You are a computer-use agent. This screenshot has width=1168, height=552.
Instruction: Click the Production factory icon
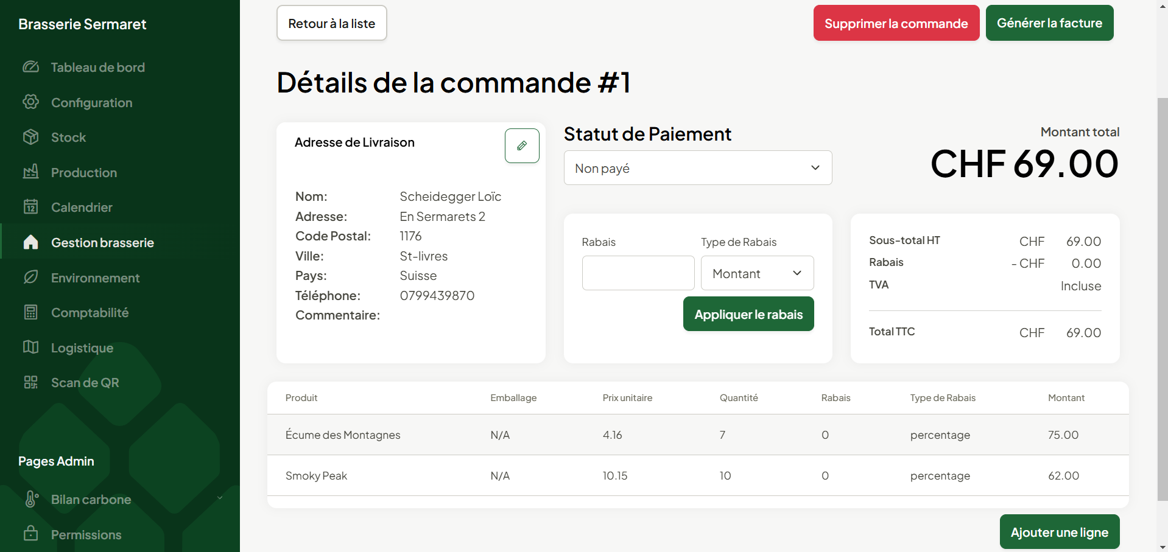pos(30,172)
